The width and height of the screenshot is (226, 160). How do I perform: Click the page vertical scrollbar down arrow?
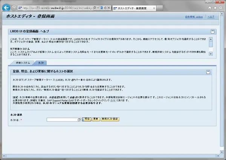[222, 152]
